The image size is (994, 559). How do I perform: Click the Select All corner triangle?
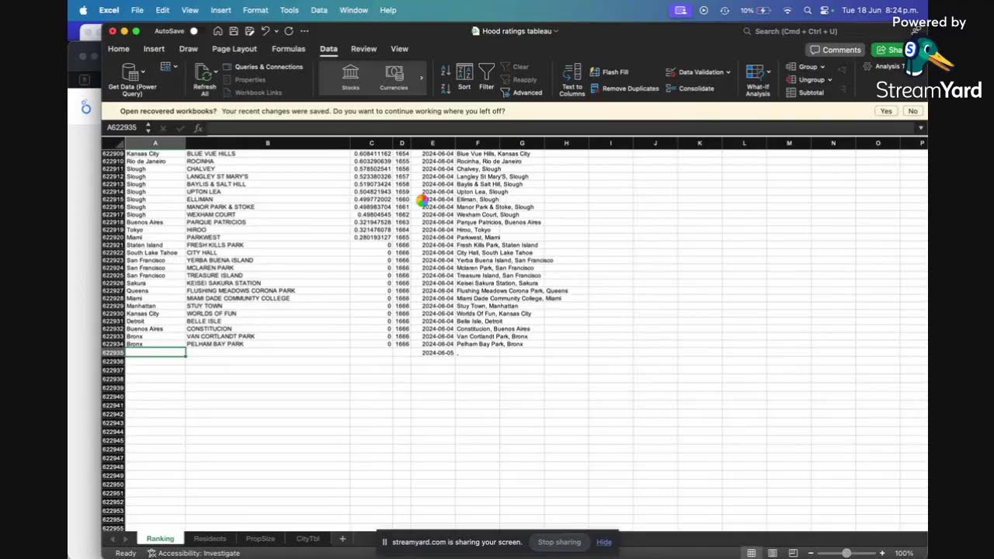pyautogui.click(x=113, y=143)
